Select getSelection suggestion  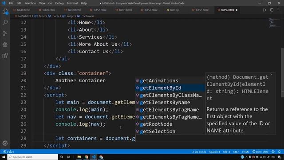(x=170, y=132)
